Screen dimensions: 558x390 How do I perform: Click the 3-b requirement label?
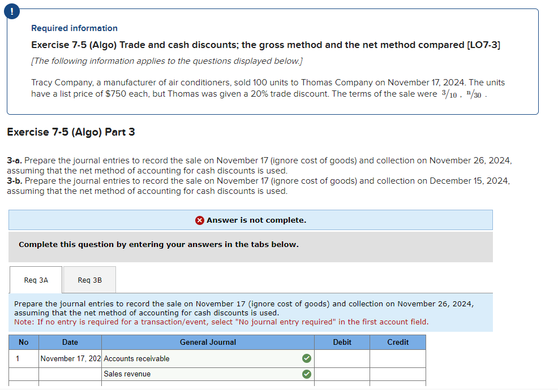tap(15, 181)
